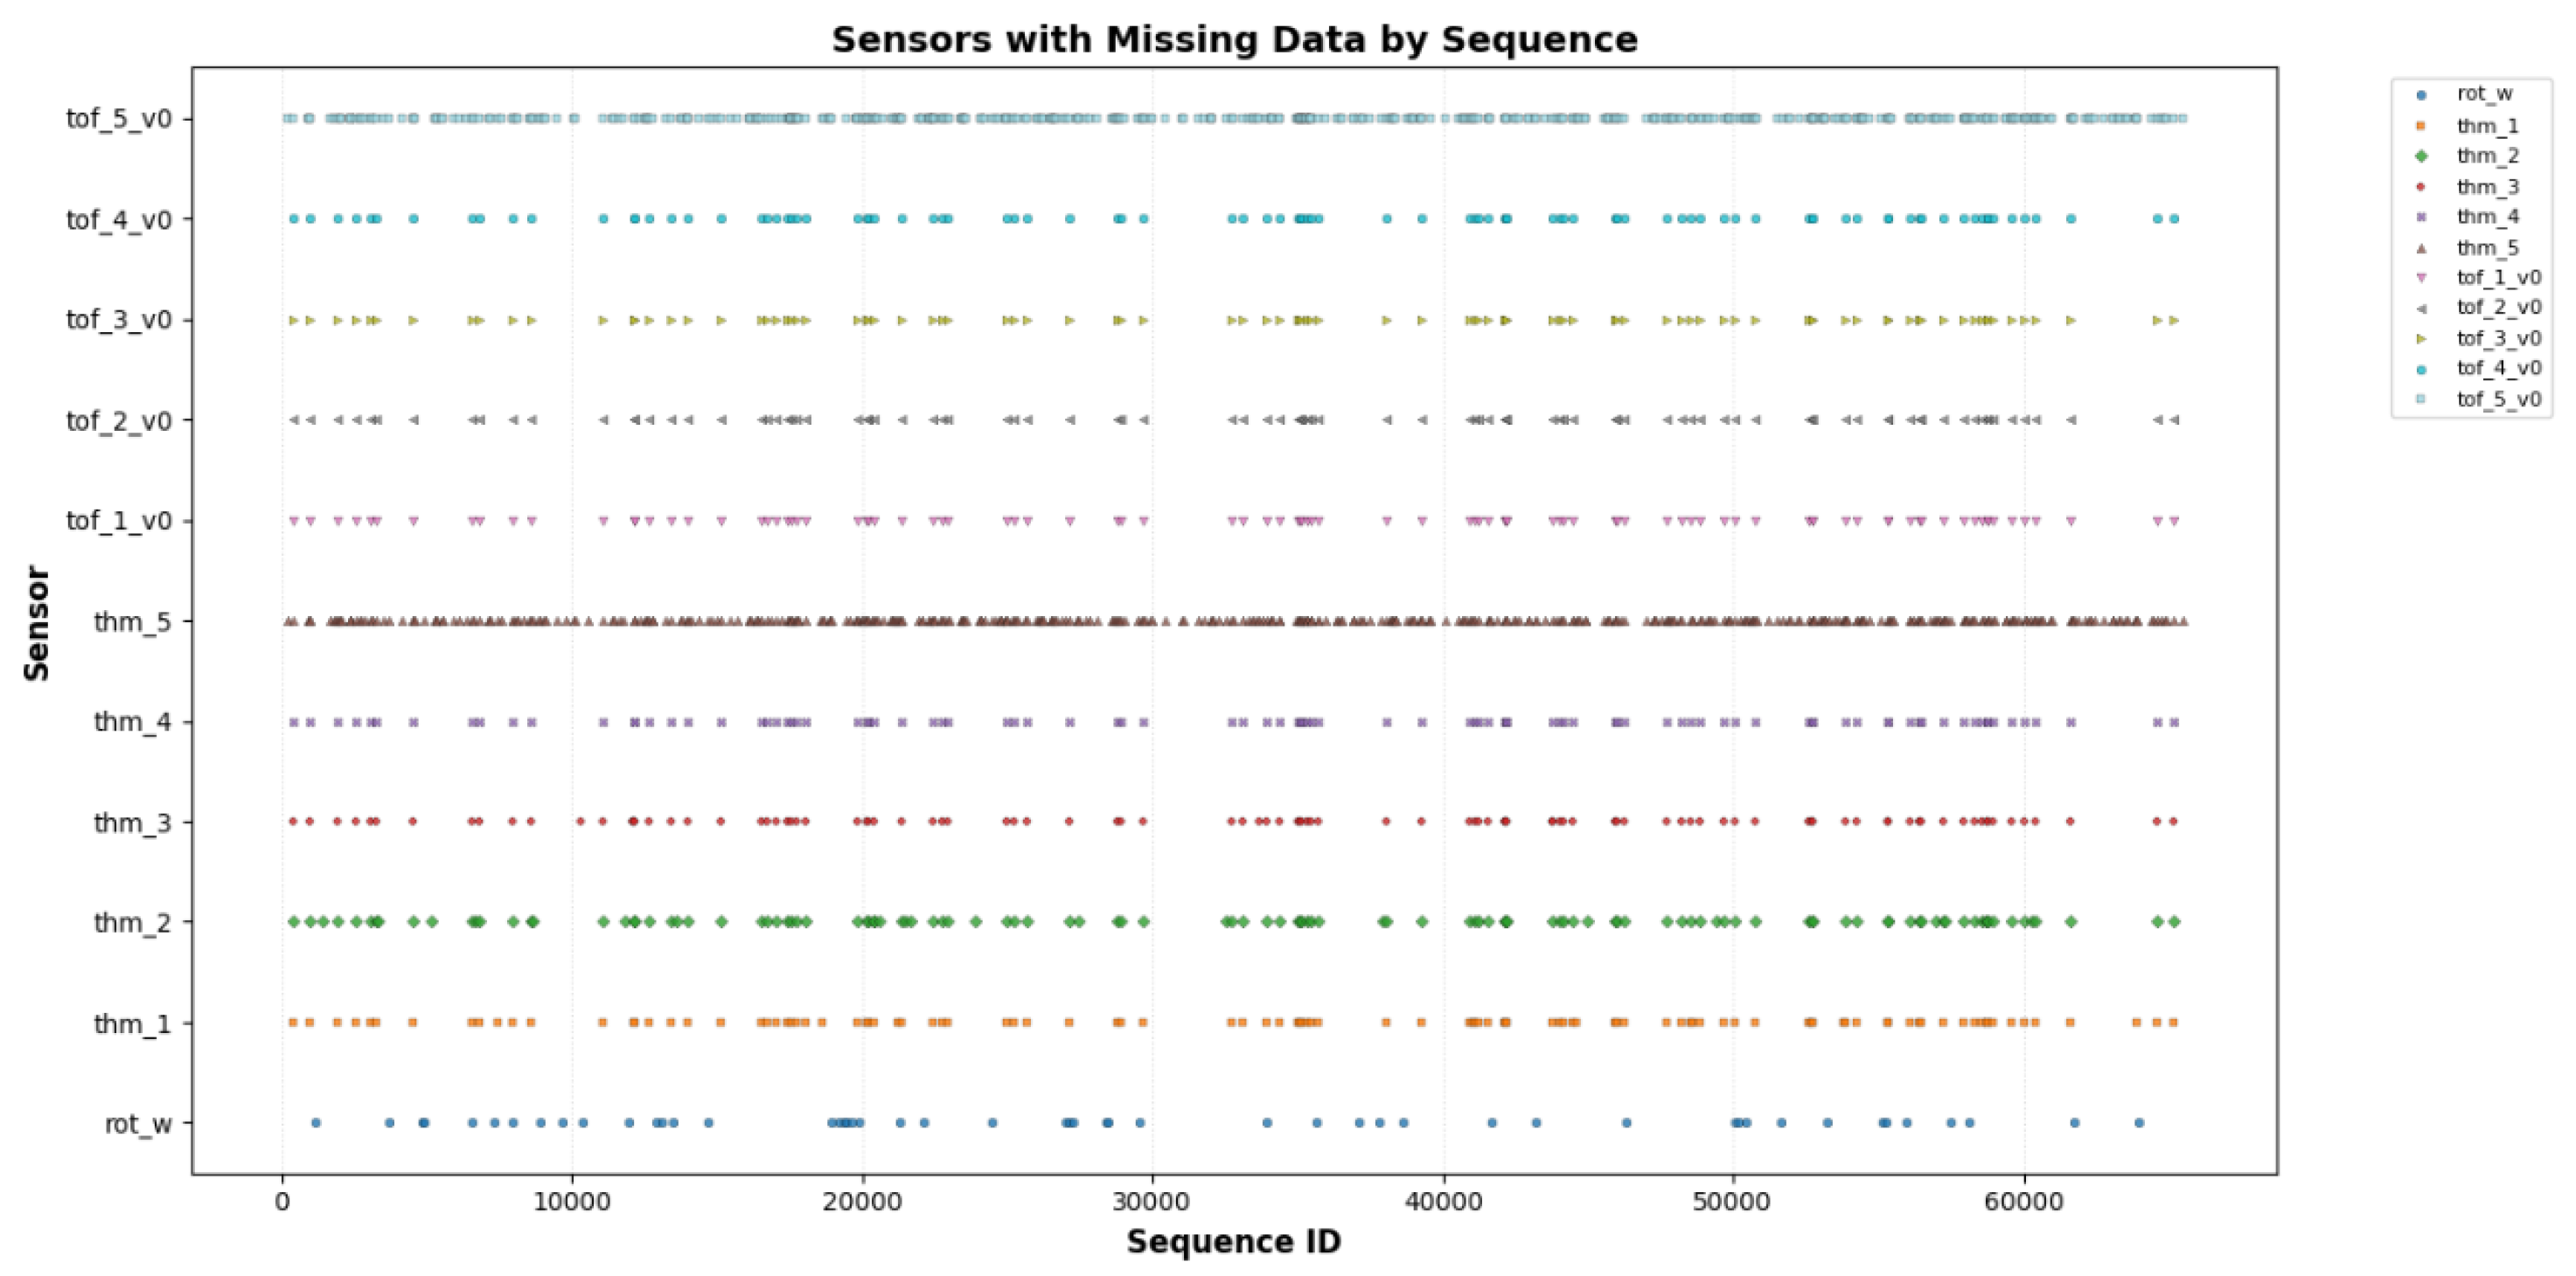Click the 30000 x-axis tick label
This screenshot has width=2576, height=1276.
pos(1153,1202)
